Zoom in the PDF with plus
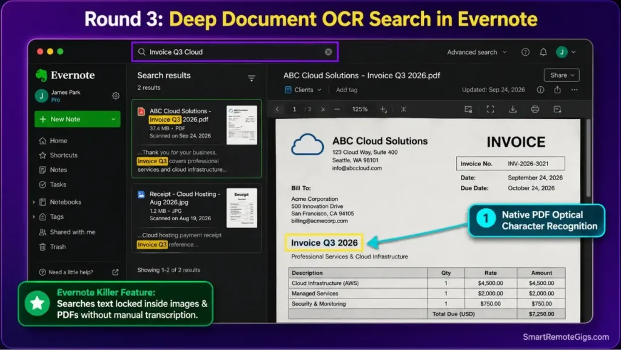Viewport: 621px width, 350px height. [x=383, y=109]
